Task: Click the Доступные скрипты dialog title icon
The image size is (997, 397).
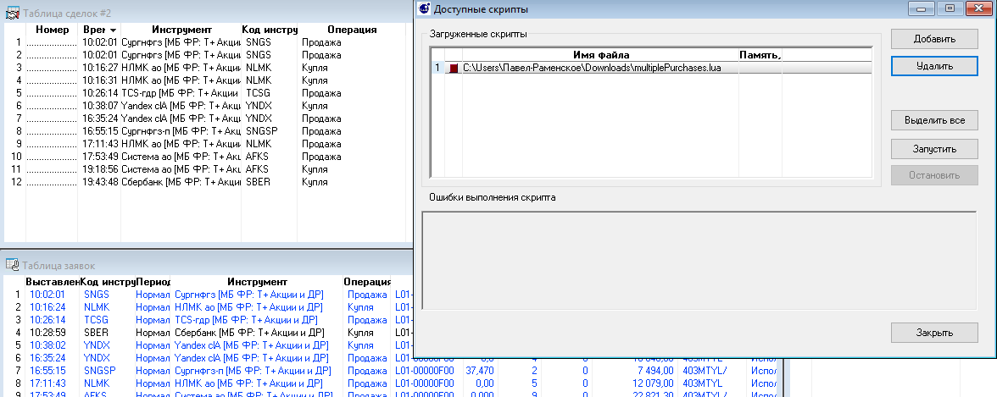Action: coord(423,9)
